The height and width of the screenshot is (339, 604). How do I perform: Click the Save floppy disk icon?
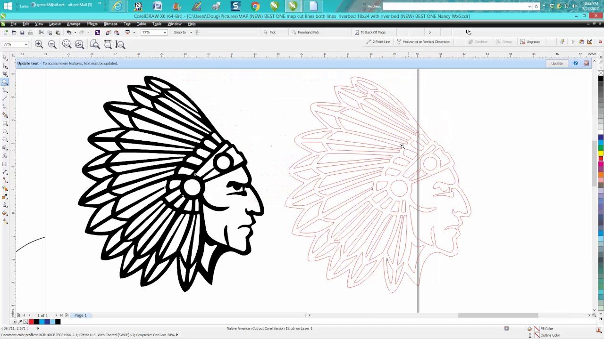pos(22,32)
